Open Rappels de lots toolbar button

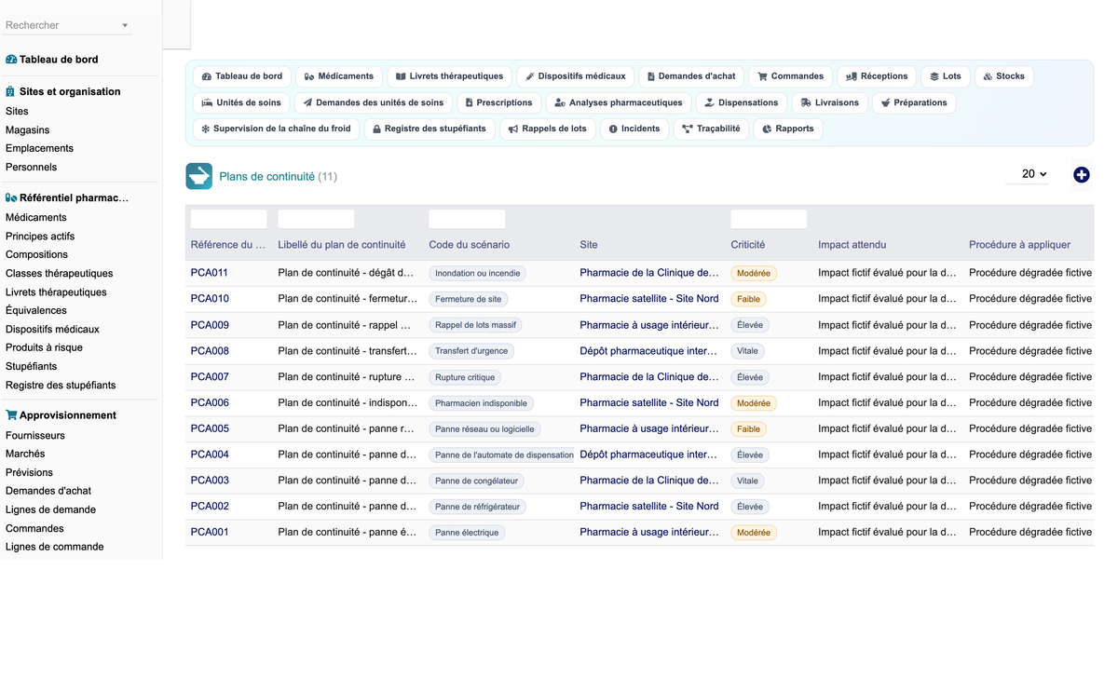click(548, 129)
